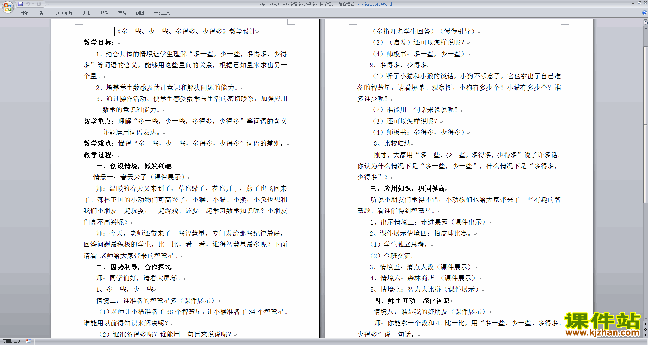Viewport: 648px width, 345px height.
Task: Click the line 3、比较归纳
Action: [x=392, y=143]
